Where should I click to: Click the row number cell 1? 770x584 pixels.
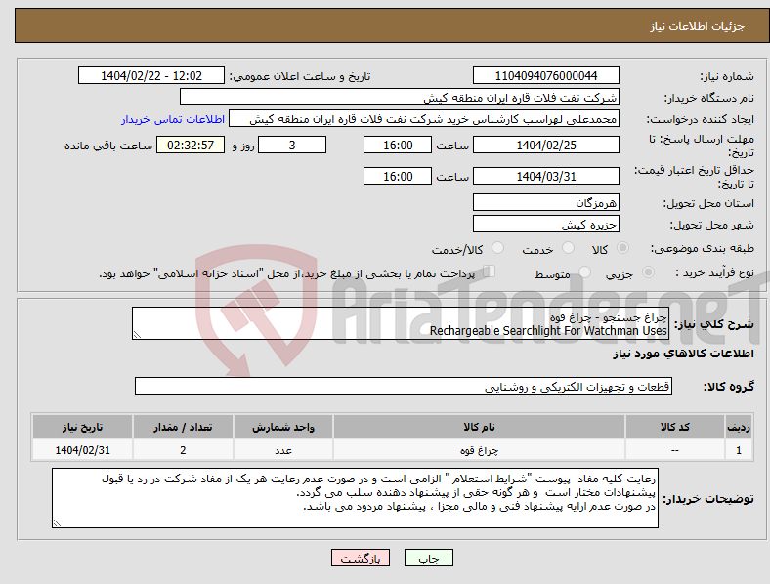739,450
